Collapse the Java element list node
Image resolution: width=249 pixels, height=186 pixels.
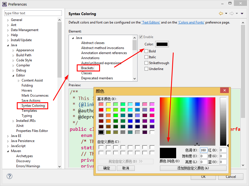coord(73,38)
